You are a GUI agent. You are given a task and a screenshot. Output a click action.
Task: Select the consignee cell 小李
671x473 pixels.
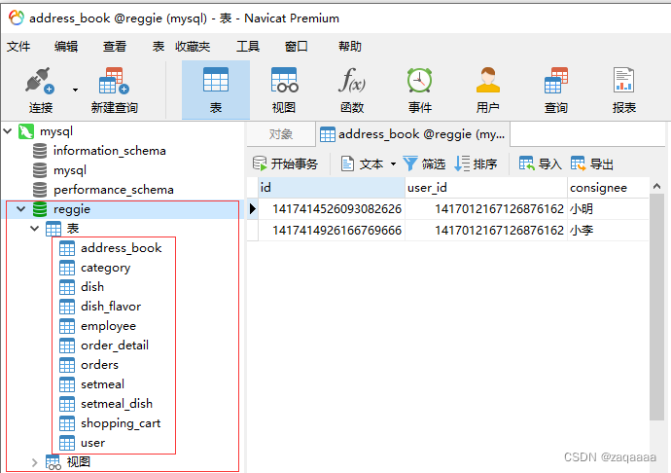pos(608,231)
